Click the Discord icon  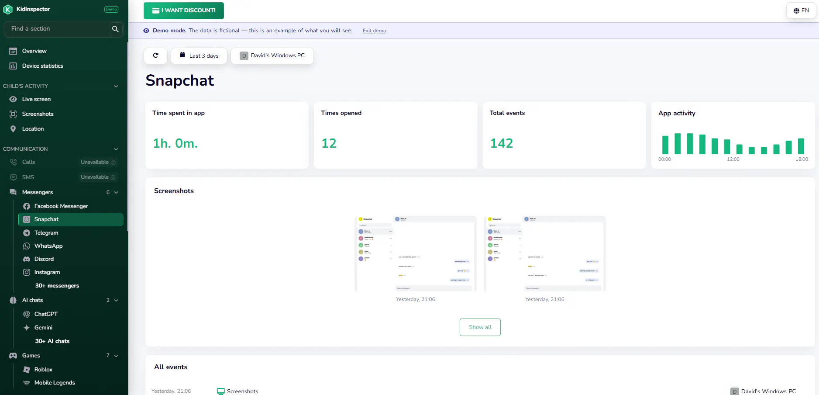27,259
